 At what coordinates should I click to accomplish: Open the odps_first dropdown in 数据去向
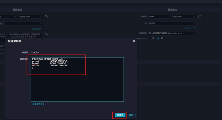click(x=184, y=17)
